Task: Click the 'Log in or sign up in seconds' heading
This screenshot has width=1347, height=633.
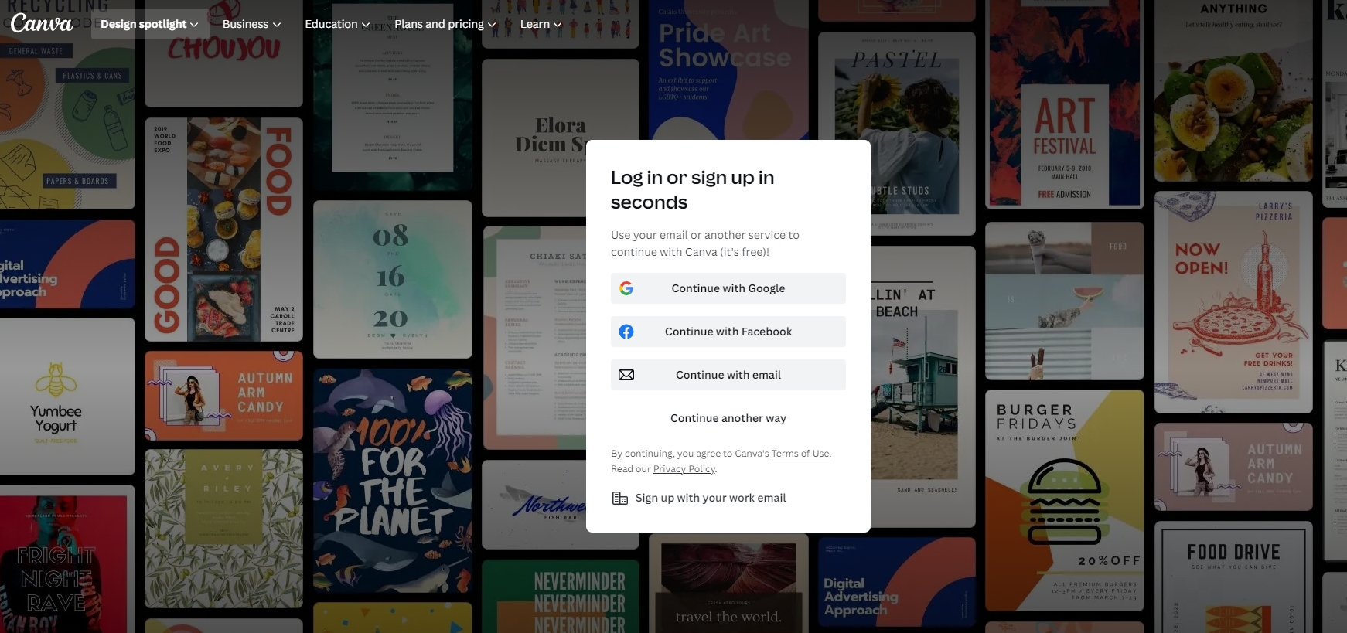Action: point(692,189)
